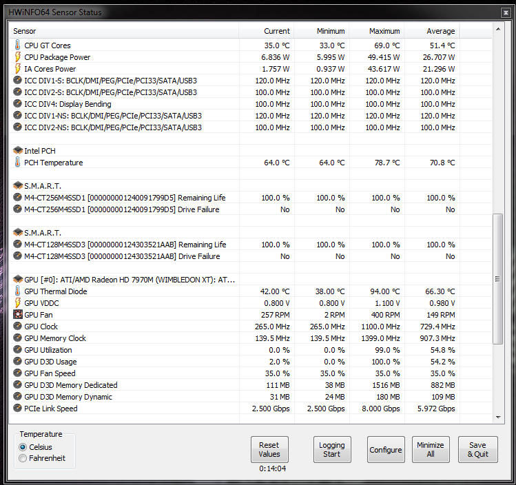The height and width of the screenshot is (485, 516).
Task: Start logging with Logging Start button
Action: click(x=332, y=449)
